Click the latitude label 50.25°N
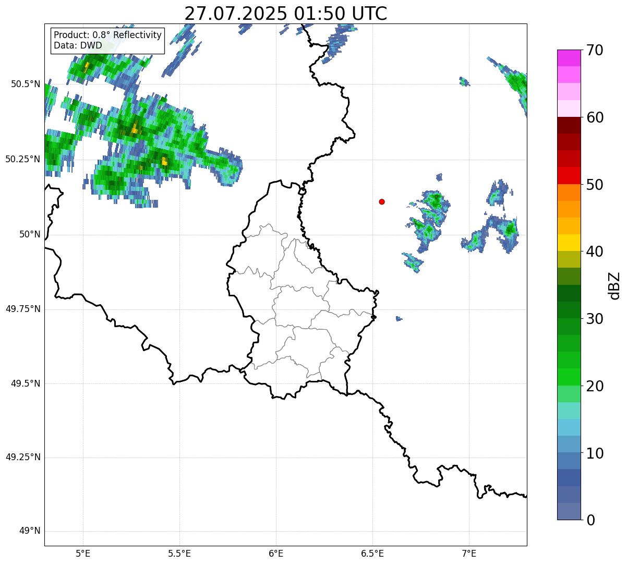Image resolution: width=627 pixels, height=564 pixels. tap(23, 159)
